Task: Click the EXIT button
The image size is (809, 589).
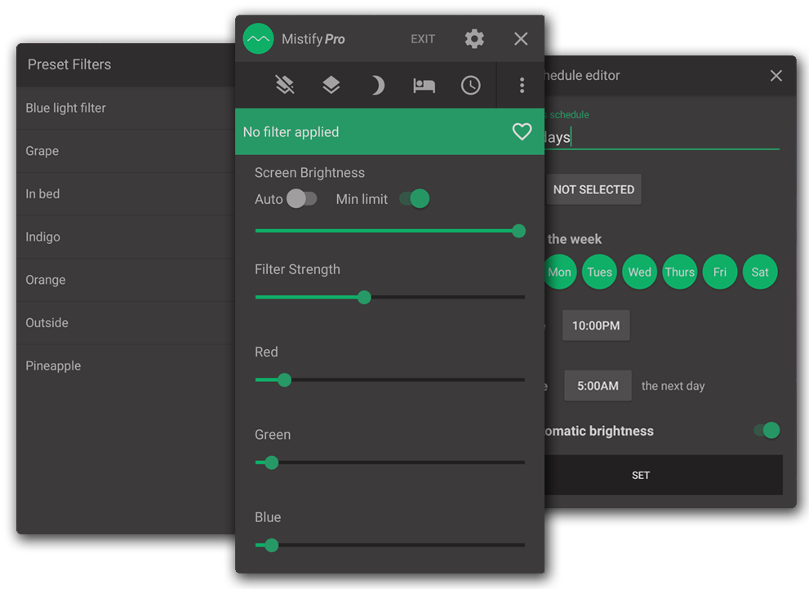Action: point(423,39)
